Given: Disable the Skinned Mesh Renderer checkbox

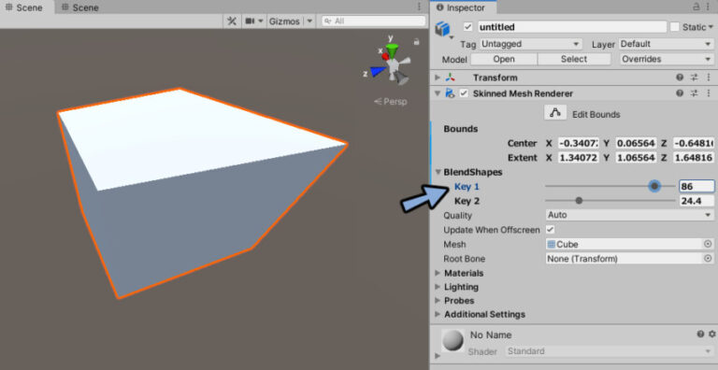Looking at the screenshot, I should (464, 93).
